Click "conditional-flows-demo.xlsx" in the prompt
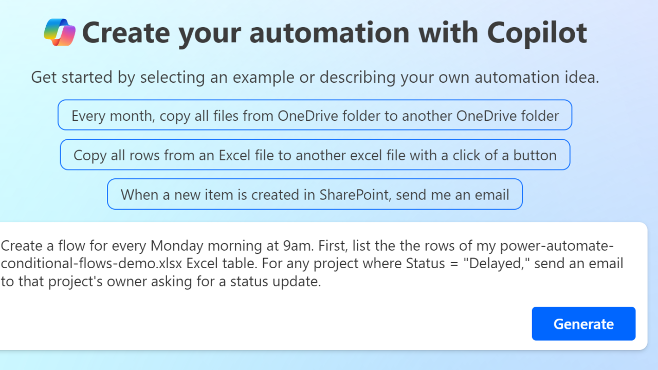The image size is (658, 370). click(x=92, y=264)
